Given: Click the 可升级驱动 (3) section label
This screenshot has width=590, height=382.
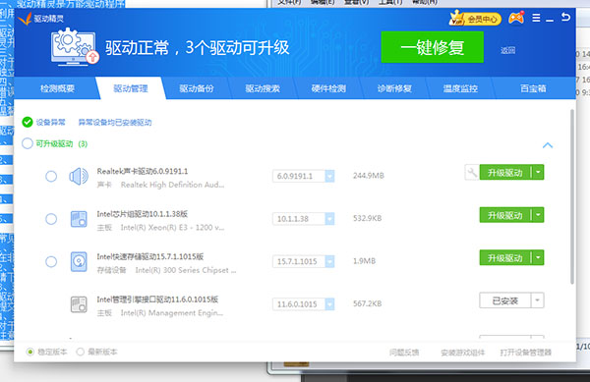Looking at the screenshot, I should pyautogui.click(x=62, y=143).
